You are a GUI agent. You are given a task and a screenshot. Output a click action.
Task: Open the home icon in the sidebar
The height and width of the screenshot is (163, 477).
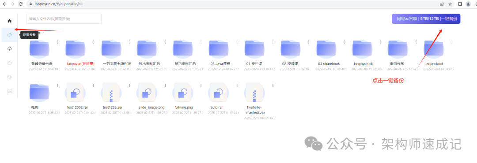click(9, 21)
